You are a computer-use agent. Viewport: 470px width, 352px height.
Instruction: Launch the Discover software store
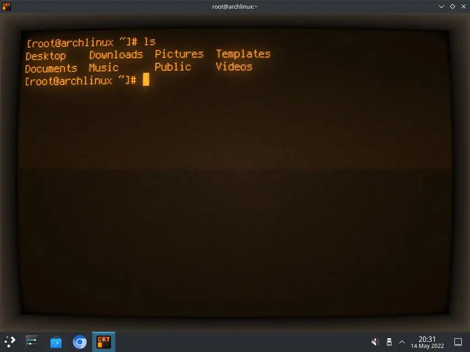pos(56,342)
